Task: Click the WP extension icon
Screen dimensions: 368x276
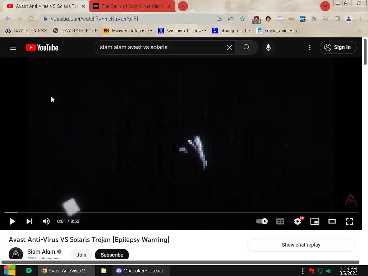Action: pos(303,19)
